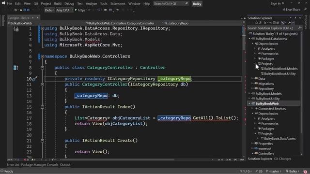Click the Save All toolbar icon
Screen dimensions: 310x174
[x=28, y=10]
